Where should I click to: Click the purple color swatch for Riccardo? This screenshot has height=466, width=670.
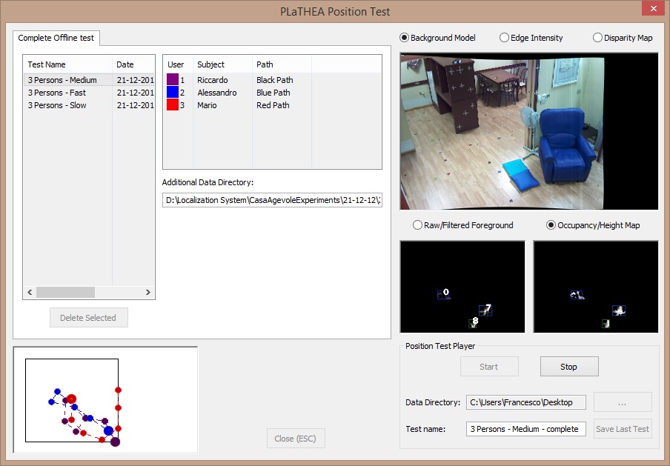173,80
